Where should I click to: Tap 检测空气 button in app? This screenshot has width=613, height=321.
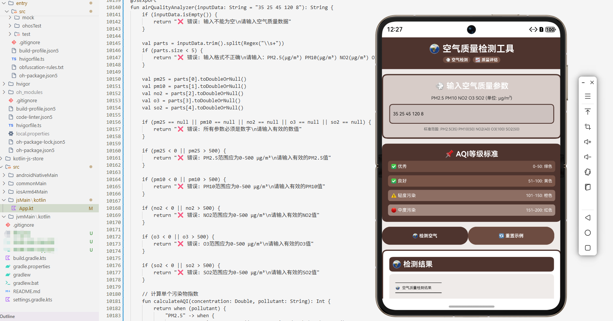point(425,236)
